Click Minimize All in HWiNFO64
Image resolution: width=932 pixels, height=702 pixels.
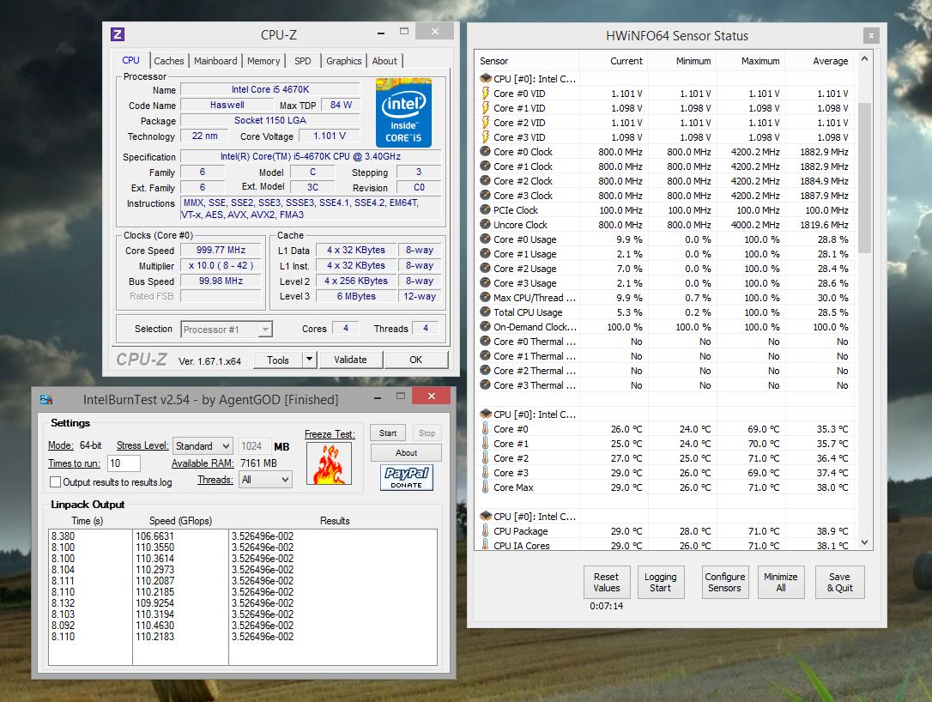coord(780,582)
